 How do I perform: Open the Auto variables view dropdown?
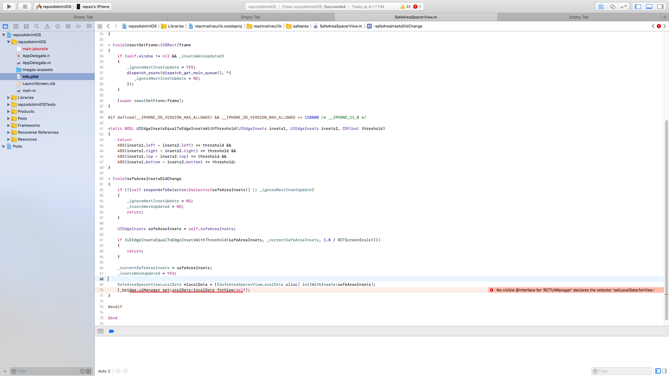[104, 371]
